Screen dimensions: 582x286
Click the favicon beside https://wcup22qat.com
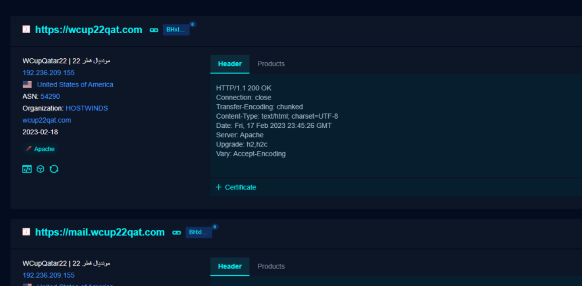(x=26, y=30)
